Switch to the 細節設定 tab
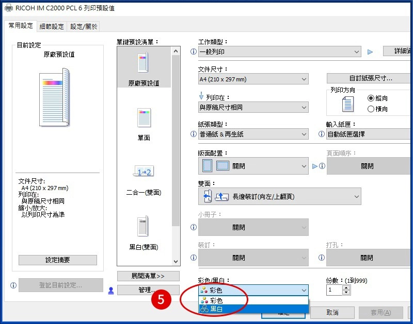 pyautogui.click(x=50, y=26)
